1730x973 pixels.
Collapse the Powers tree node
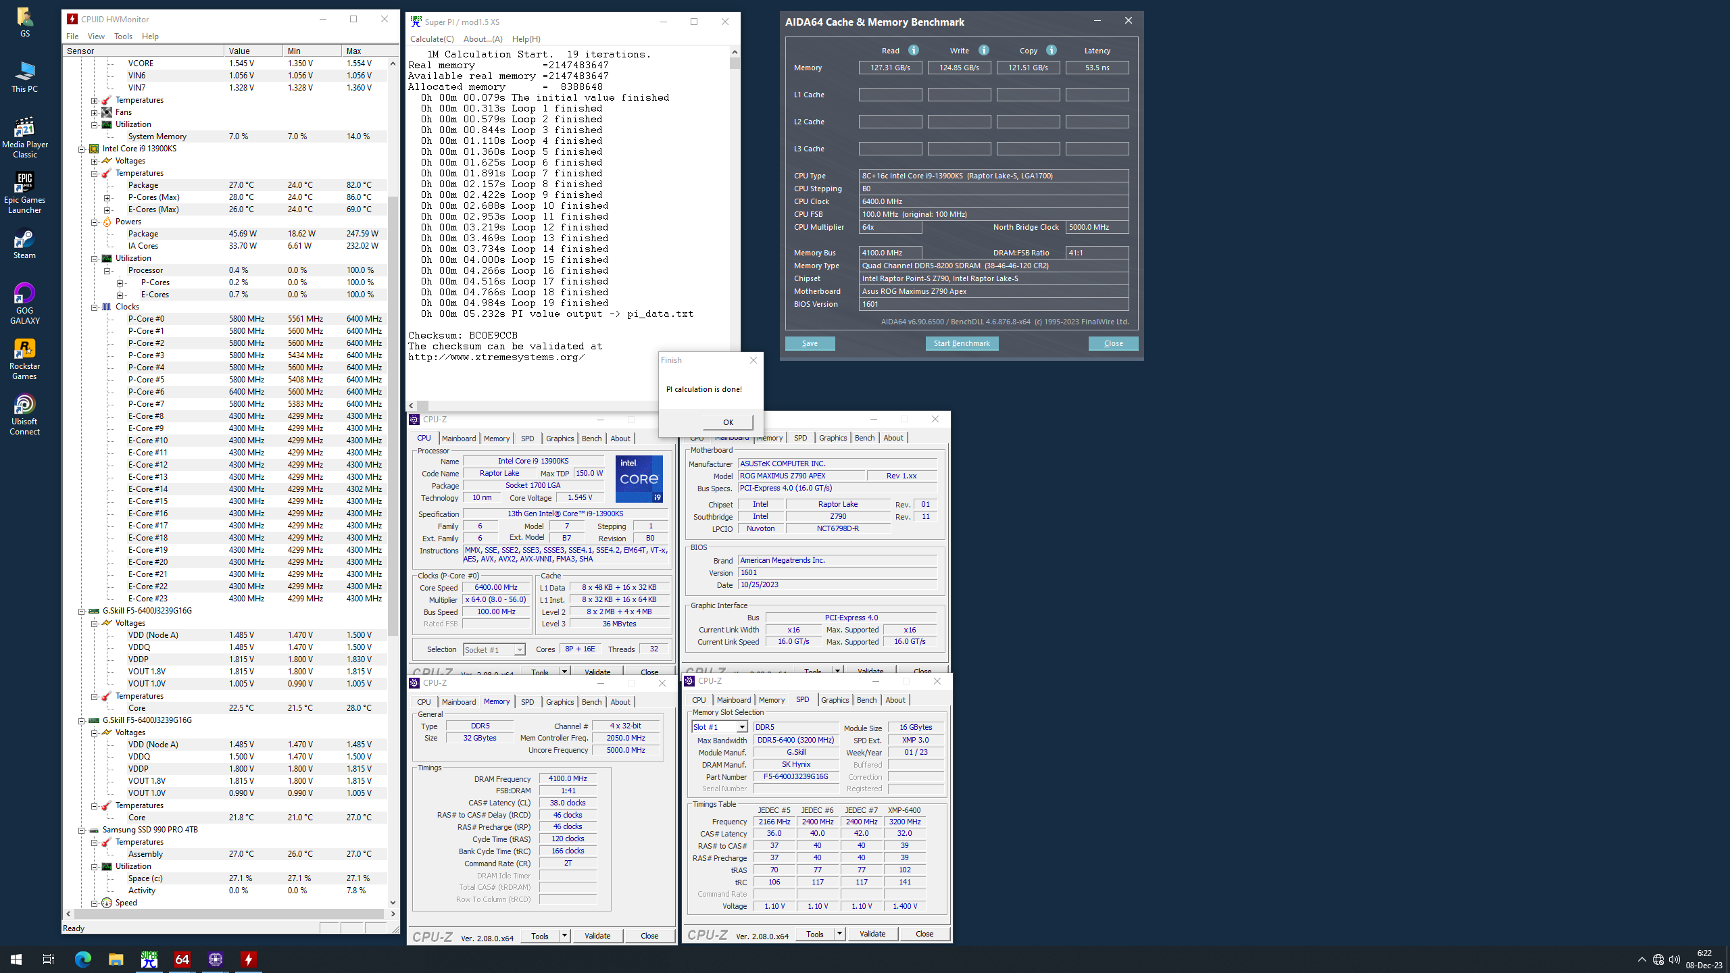[x=94, y=222]
